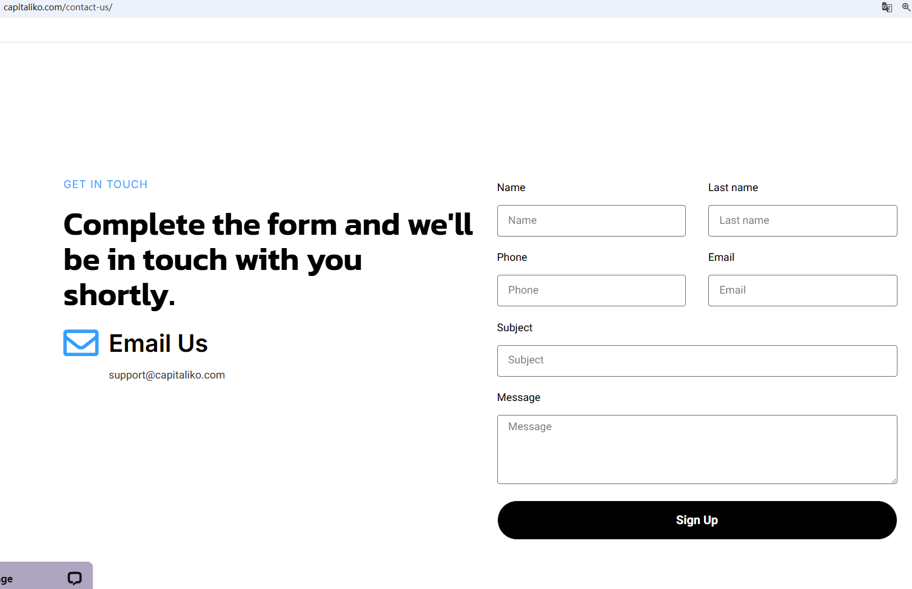This screenshot has height=589, width=912.
Task: Click the Subject input field
Action: (697, 361)
